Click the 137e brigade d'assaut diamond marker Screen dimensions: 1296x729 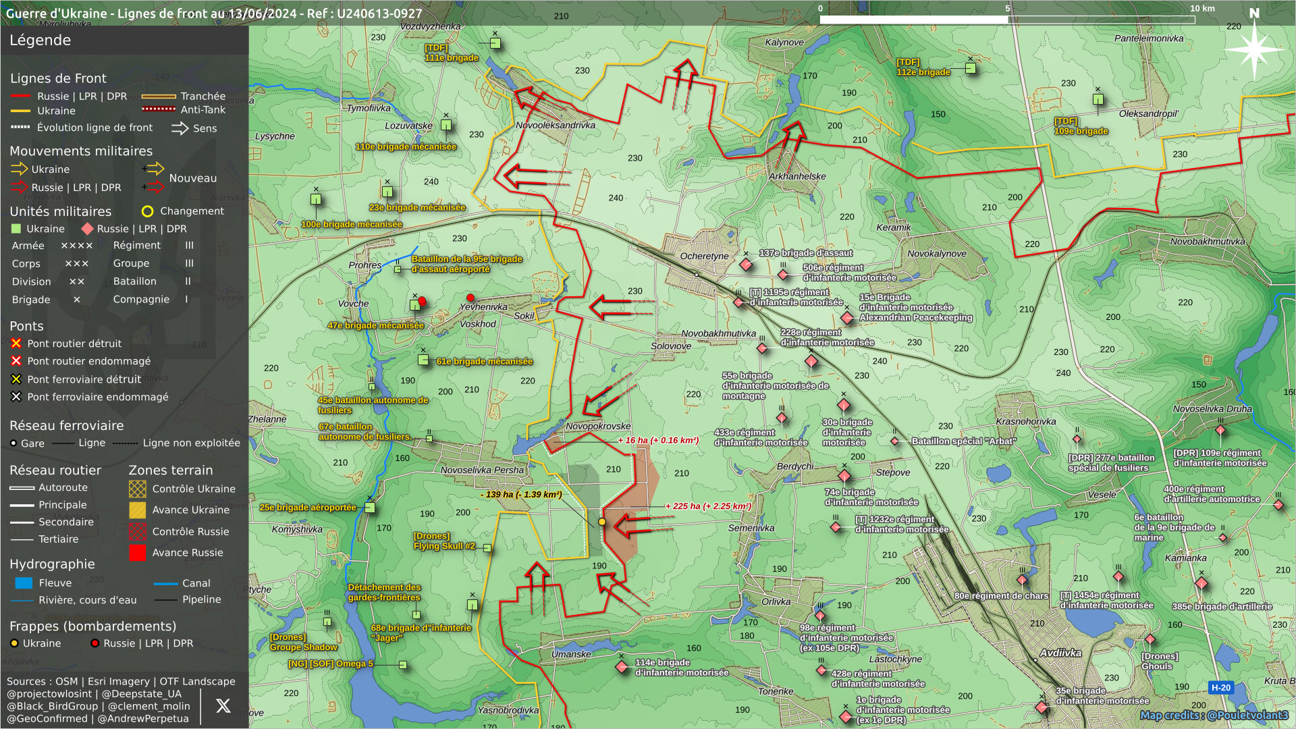click(x=746, y=265)
